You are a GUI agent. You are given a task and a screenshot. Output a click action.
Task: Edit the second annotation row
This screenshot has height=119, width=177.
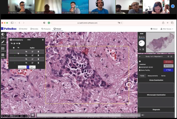pyautogui.click(x=32, y=55)
